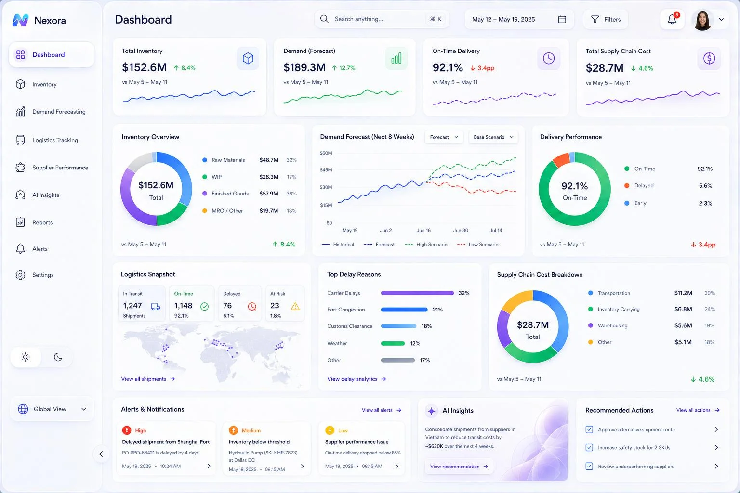This screenshot has height=493, width=740.
Task: Click the Medium alert severity icon
Action: [234, 430]
